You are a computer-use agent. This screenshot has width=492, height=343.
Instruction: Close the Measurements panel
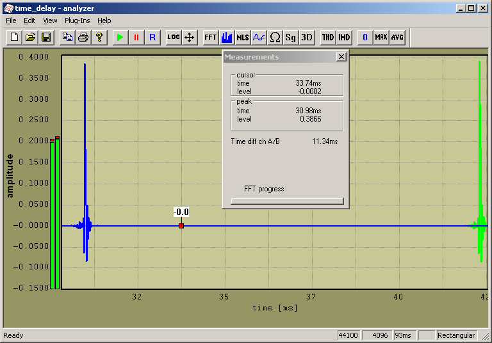pyautogui.click(x=341, y=56)
